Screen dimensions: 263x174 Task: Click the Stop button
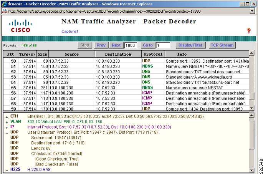85,45
